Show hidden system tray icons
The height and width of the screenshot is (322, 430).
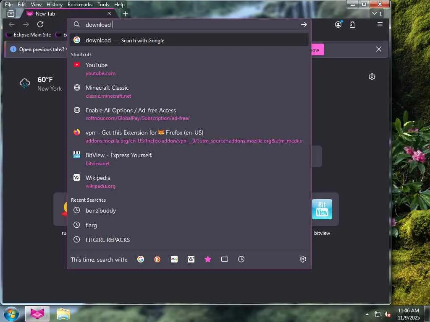point(367,314)
